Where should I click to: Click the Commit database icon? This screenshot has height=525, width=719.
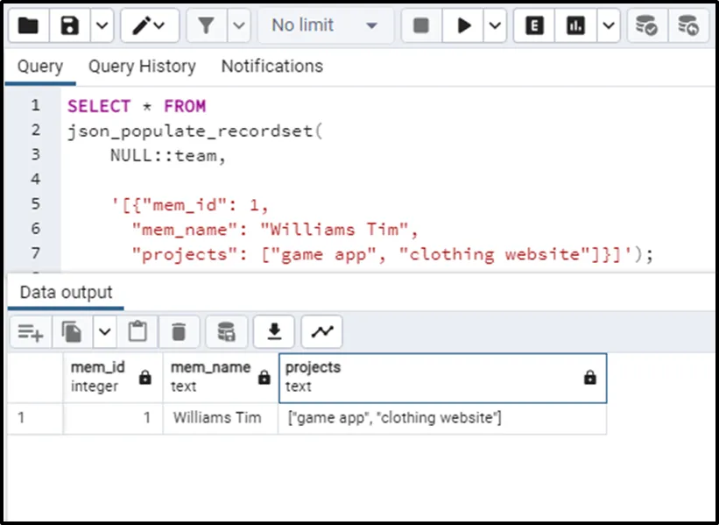646,26
